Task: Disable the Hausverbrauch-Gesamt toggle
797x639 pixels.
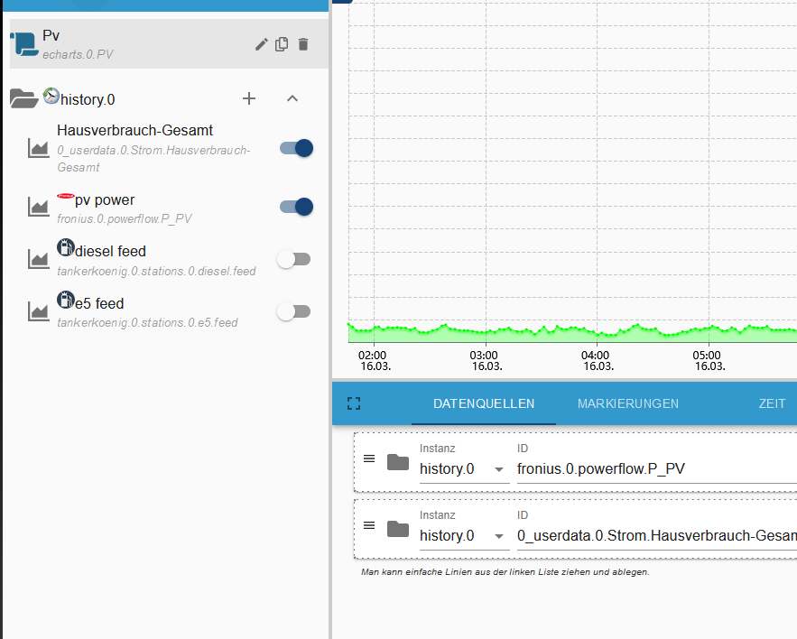Action: tap(297, 148)
